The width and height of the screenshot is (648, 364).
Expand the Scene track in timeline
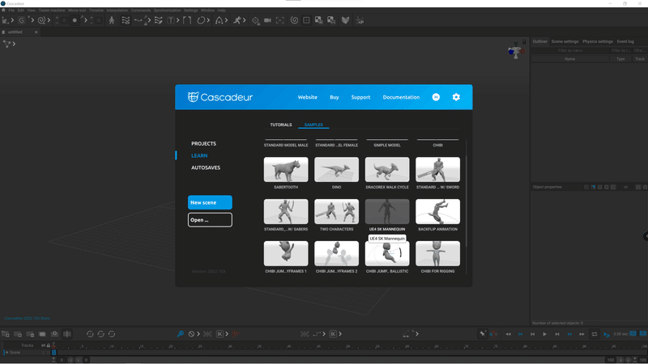click(x=6, y=353)
